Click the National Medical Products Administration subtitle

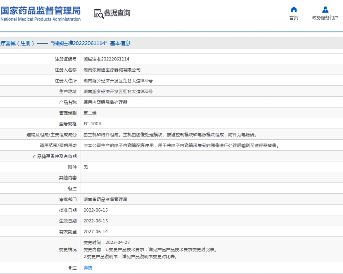(x=40, y=19)
